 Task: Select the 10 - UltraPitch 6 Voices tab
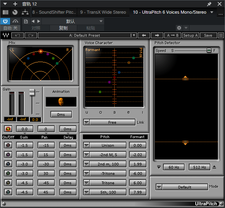pos(170,12)
